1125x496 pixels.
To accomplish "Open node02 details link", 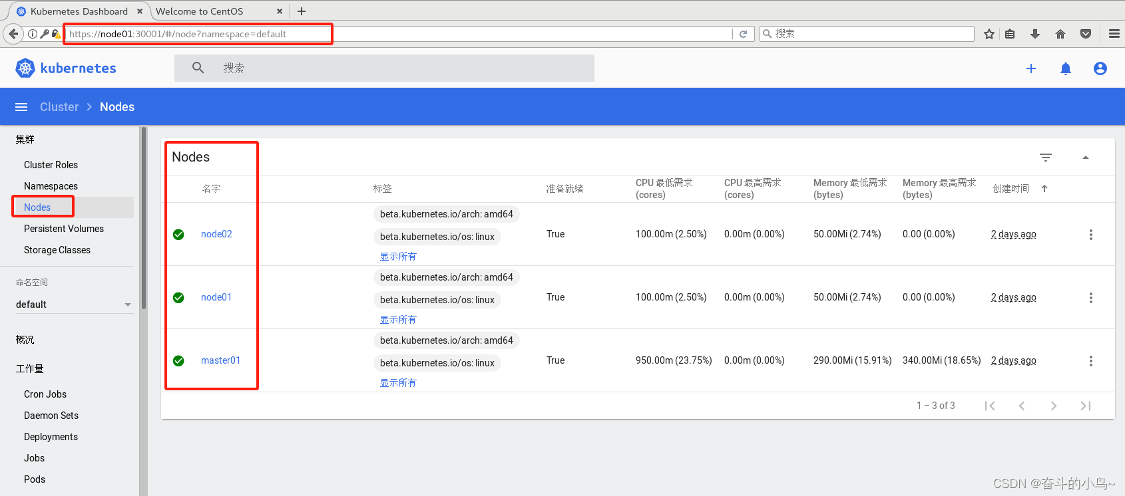I will coord(216,234).
